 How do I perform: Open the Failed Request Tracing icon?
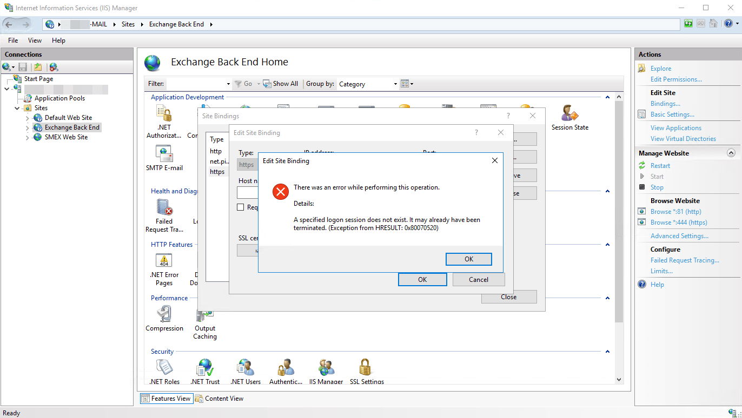pyautogui.click(x=164, y=208)
